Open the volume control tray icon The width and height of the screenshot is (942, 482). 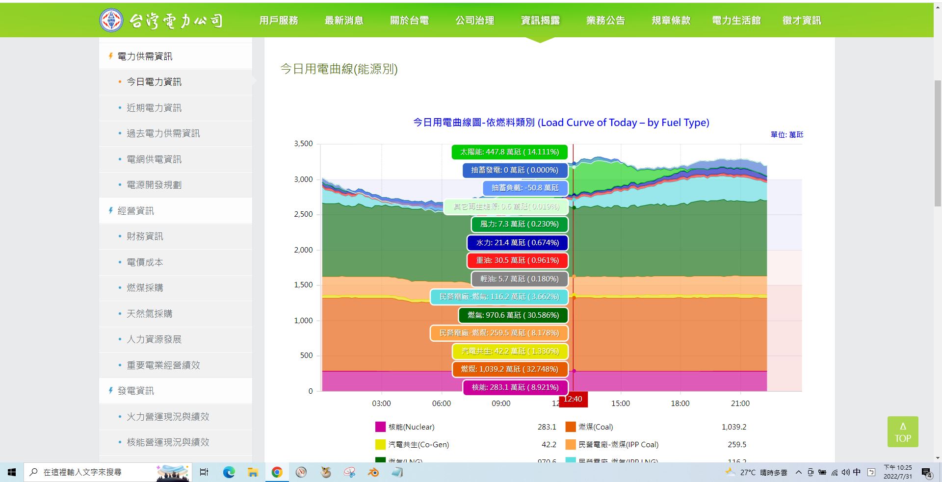(846, 472)
